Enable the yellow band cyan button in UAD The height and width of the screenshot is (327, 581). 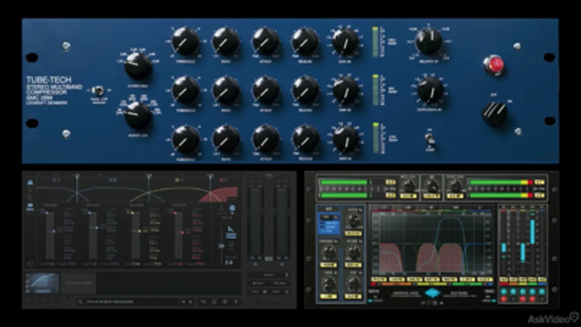click(523, 292)
